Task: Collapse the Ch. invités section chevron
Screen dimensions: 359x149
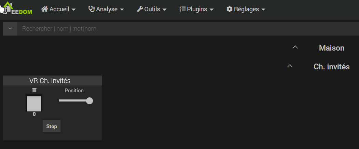Action: coord(290,66)
